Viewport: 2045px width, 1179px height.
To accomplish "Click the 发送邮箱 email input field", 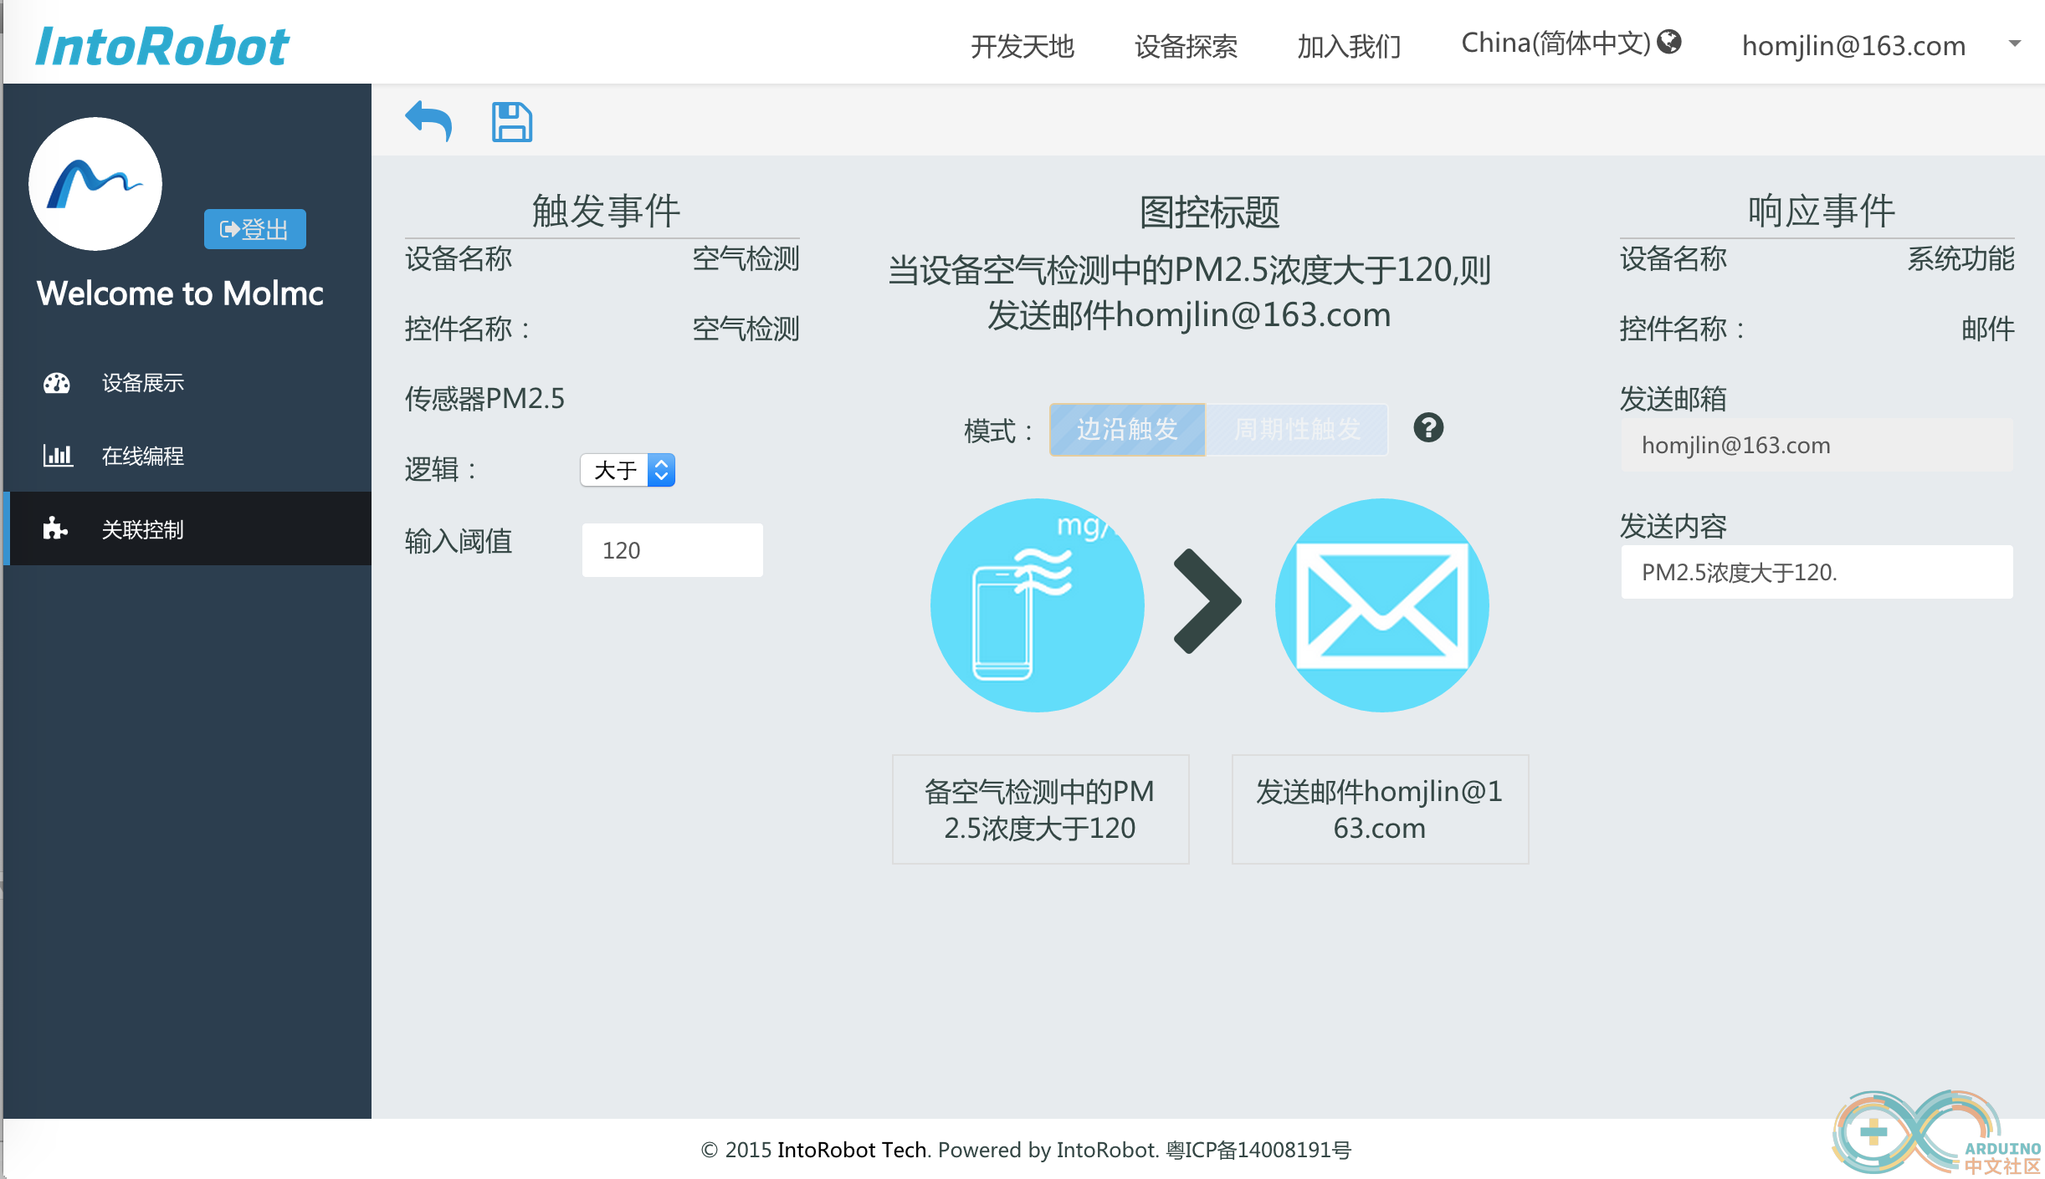I will click(1817, 445).
